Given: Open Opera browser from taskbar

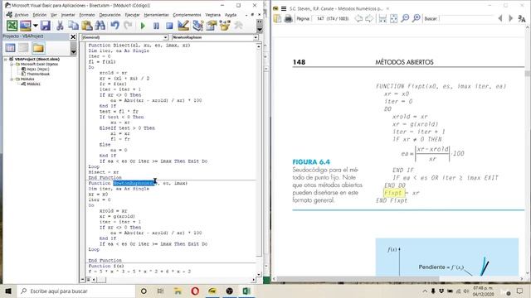Looking at the screenshot, I should click(x=195, y=291).
